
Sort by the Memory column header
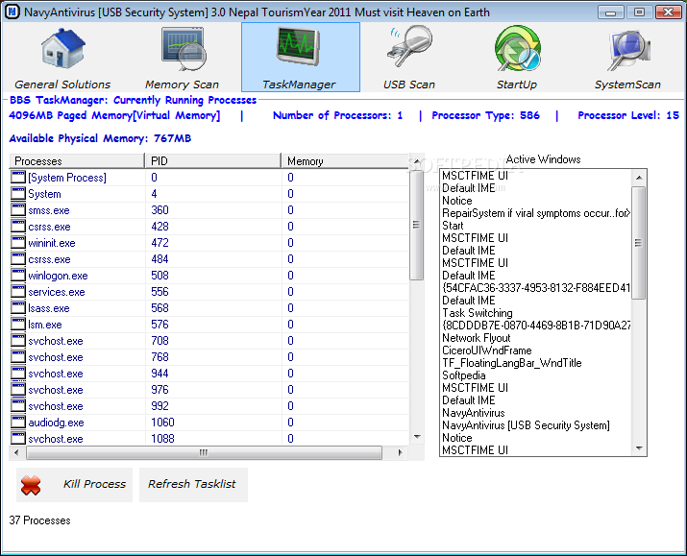tap(345, 160)
